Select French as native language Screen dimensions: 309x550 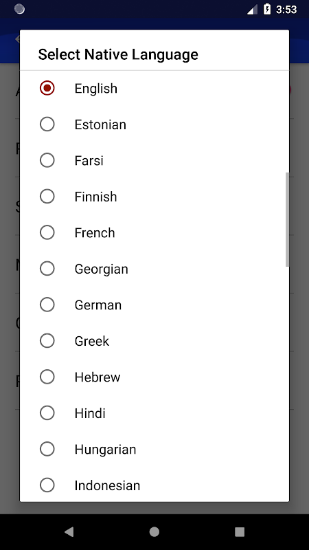[x=47, y=232]
